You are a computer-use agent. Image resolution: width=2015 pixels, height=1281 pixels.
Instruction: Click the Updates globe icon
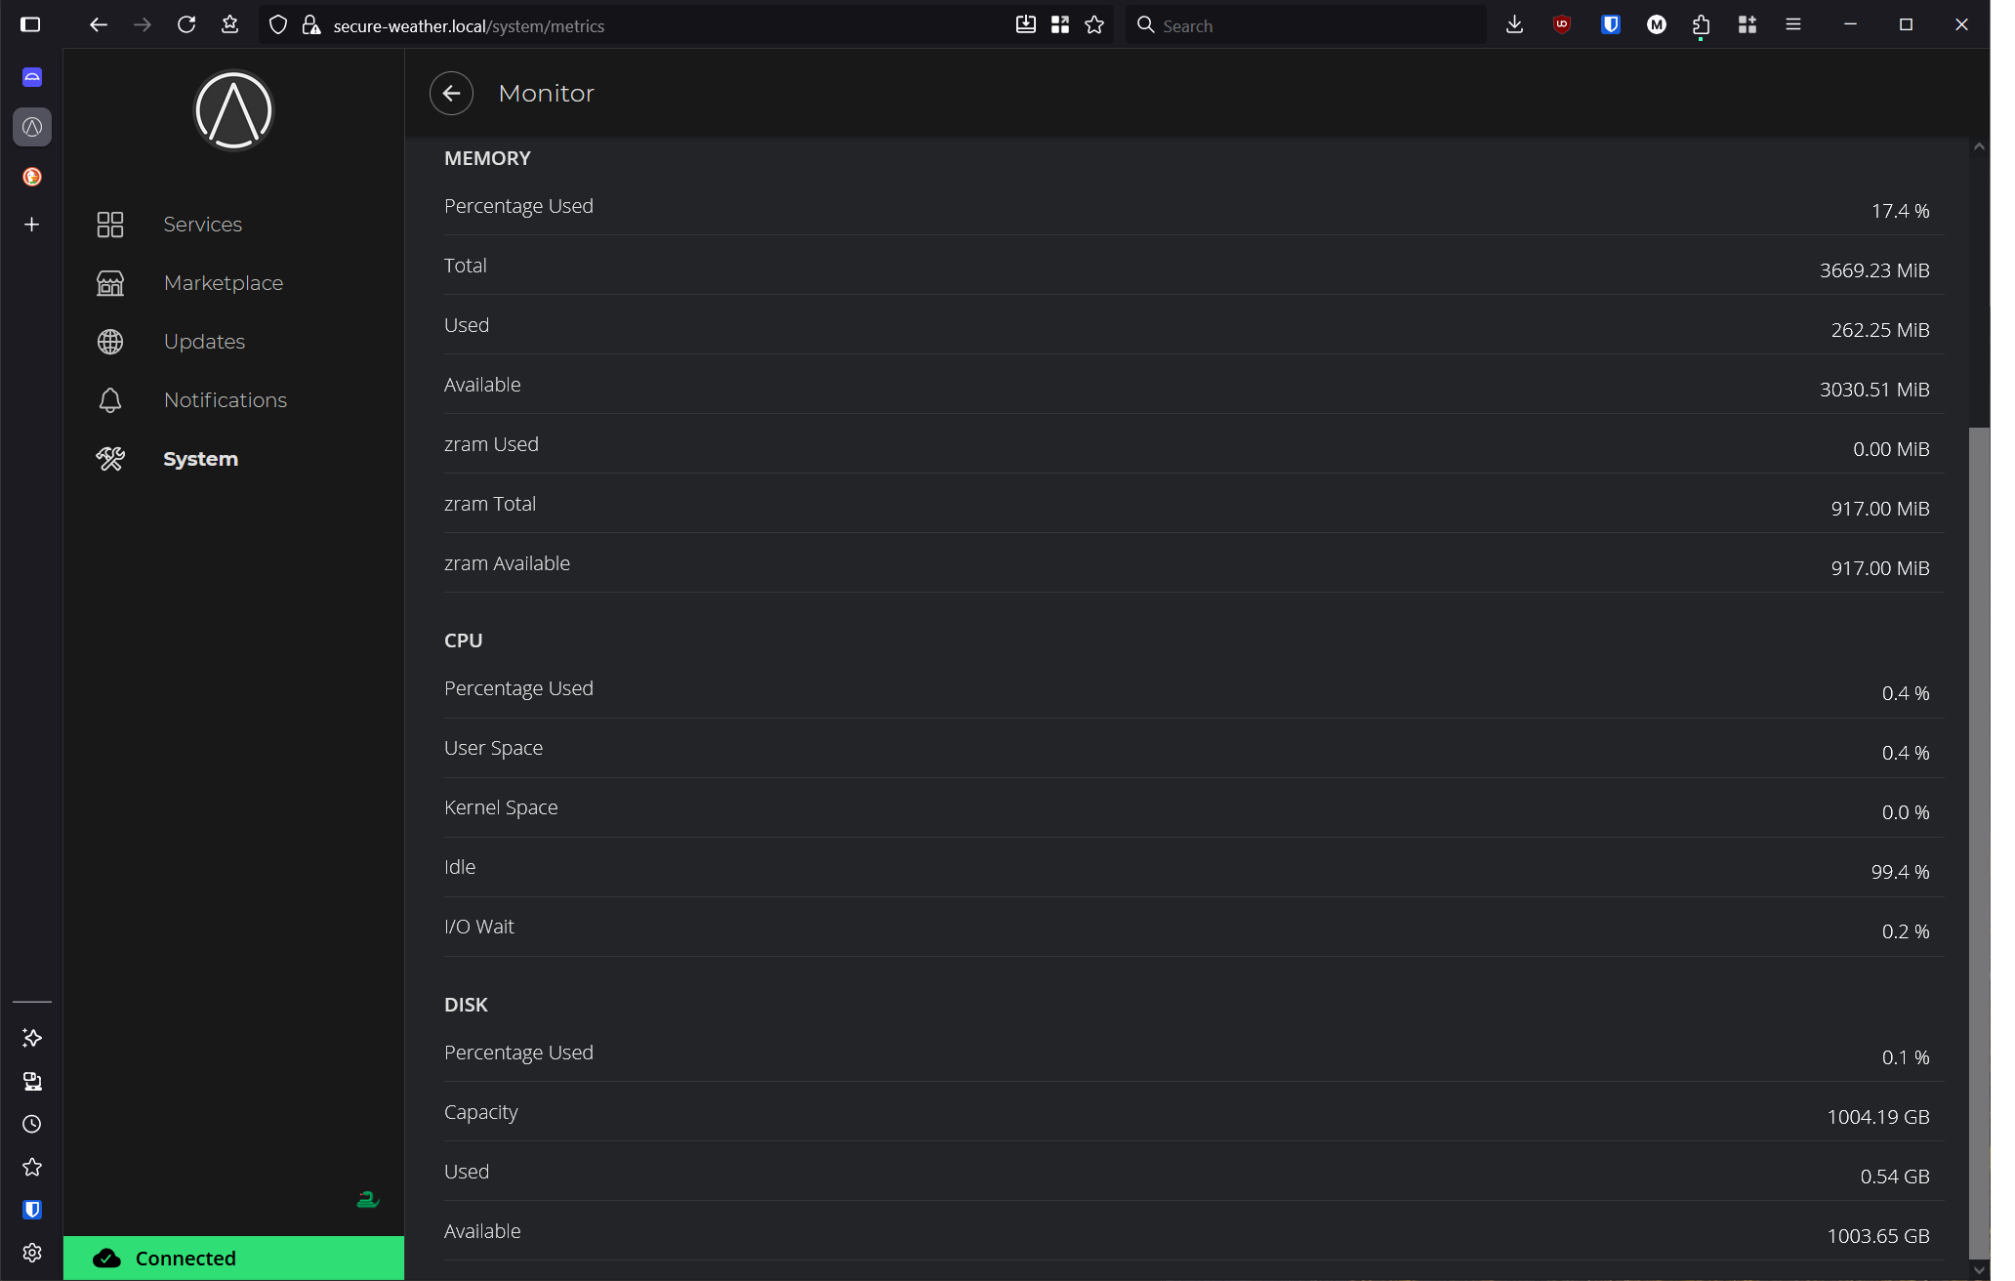[110, 342]
